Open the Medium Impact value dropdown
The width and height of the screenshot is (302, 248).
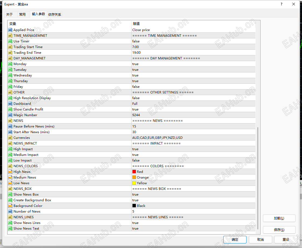[193, 155]
